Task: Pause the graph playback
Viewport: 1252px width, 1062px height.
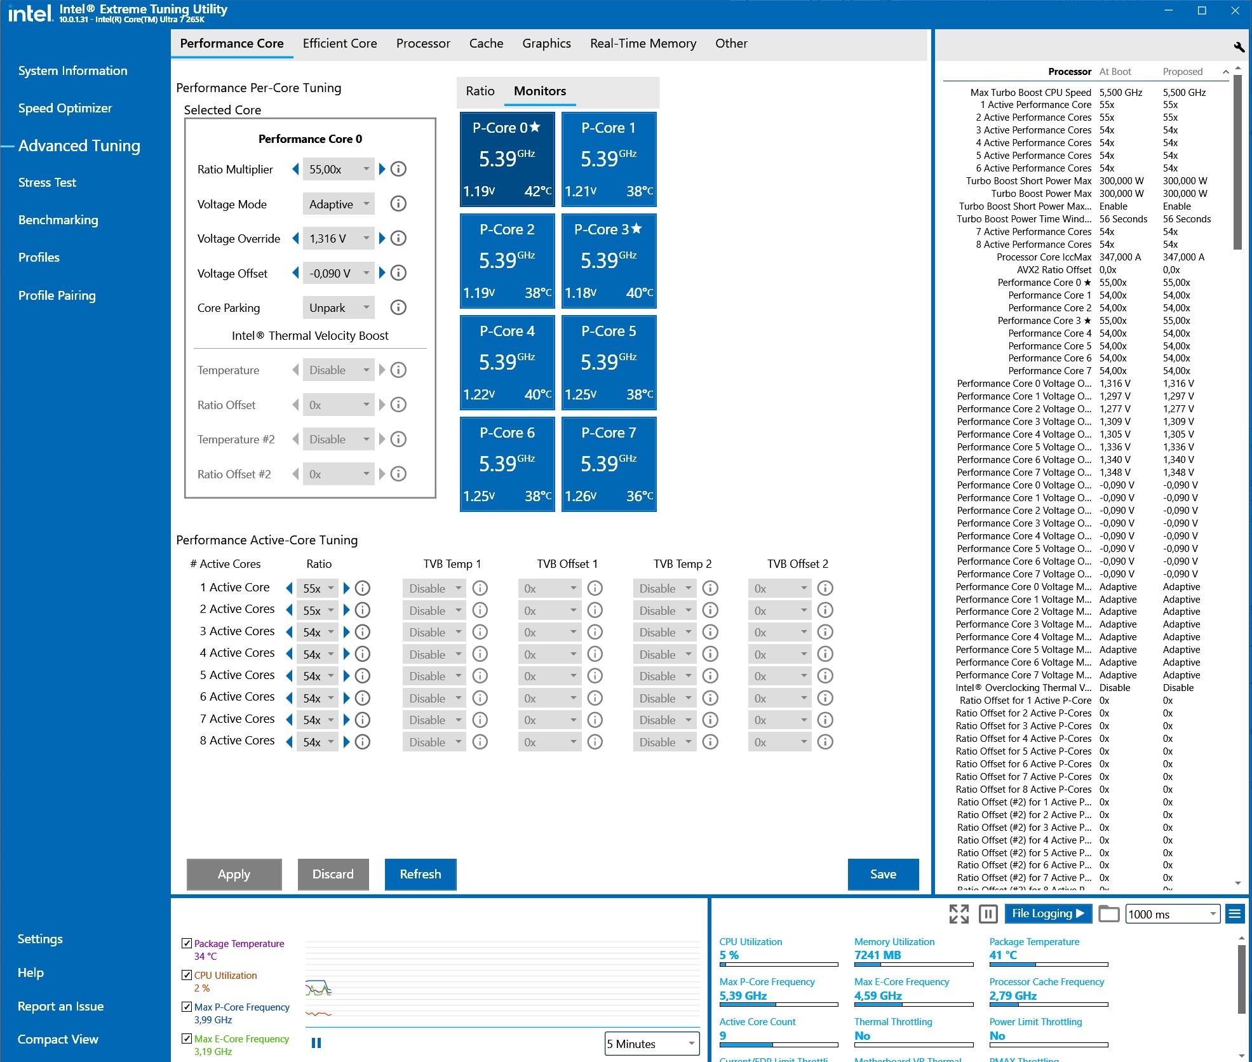Action: tap(316, 1043)
